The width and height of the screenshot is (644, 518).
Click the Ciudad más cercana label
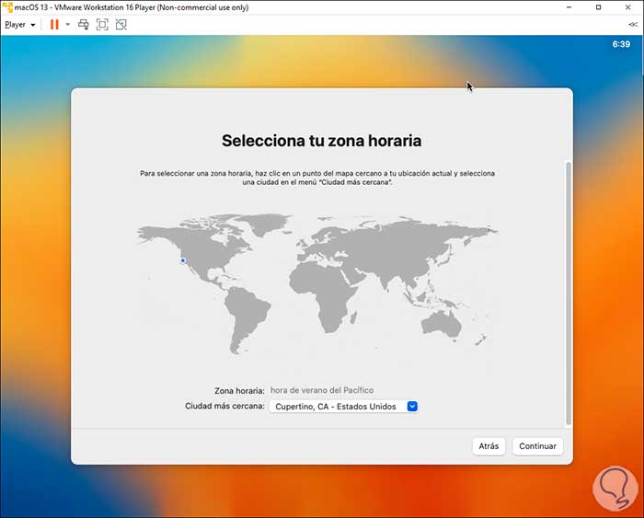click(224, 406)
